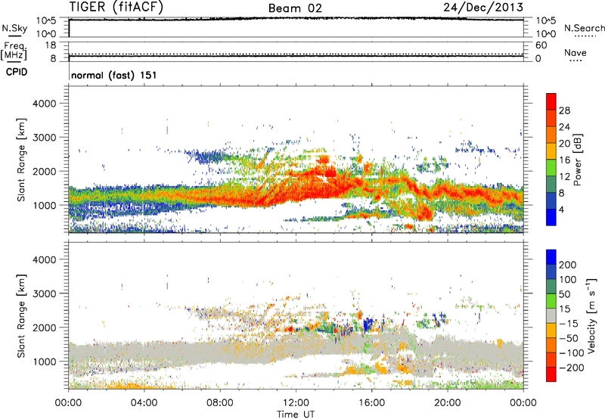605x419 pixels.
Task: Click the "-100" value on the velocity scale
Action: pyautogui.click(x=572, y=352)
